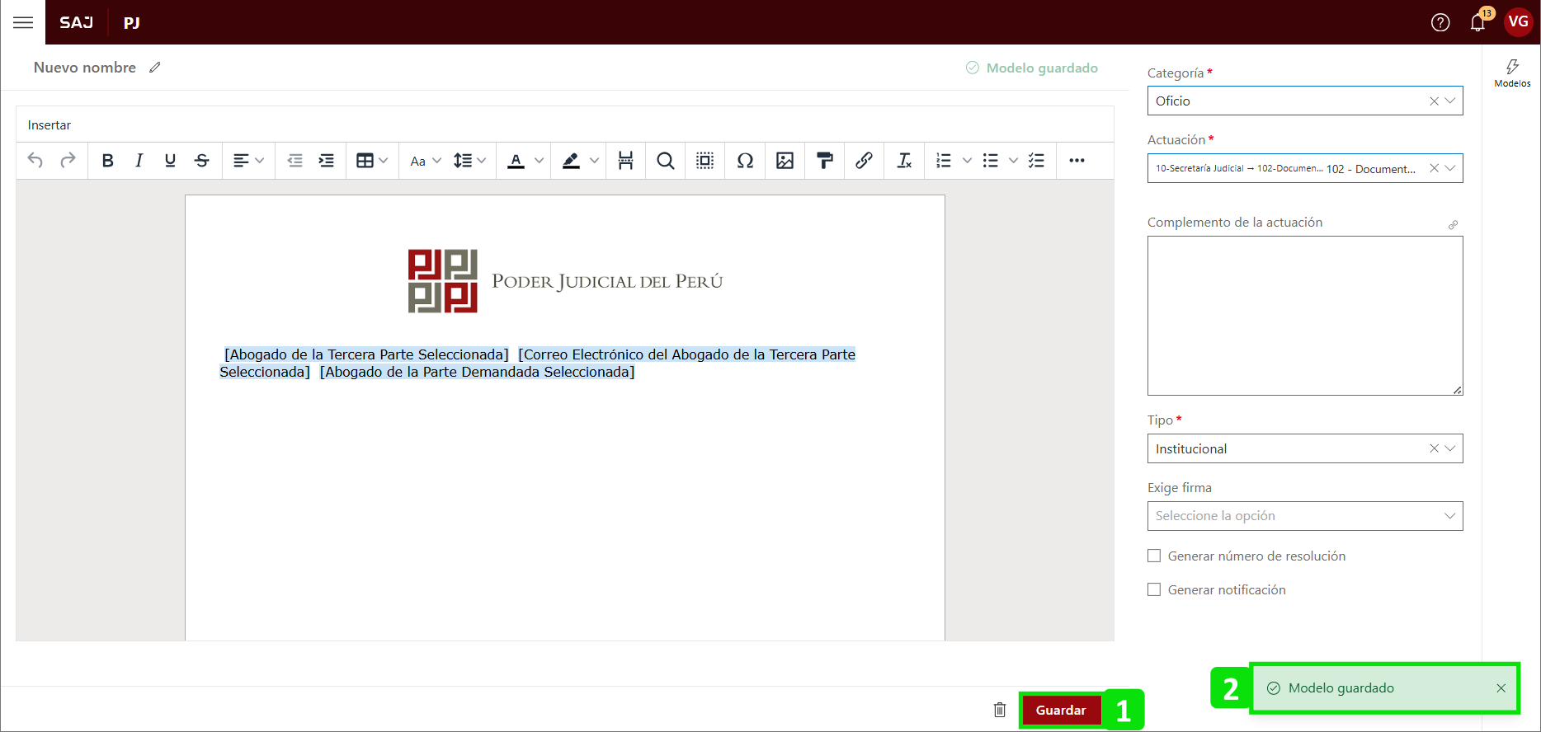Open the Insertar menu
The height and width of the screenshot is (732, 1541).
[x=49, y=125]
